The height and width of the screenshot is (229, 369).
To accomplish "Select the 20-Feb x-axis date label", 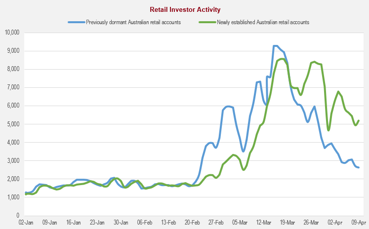I will [192, 223].
